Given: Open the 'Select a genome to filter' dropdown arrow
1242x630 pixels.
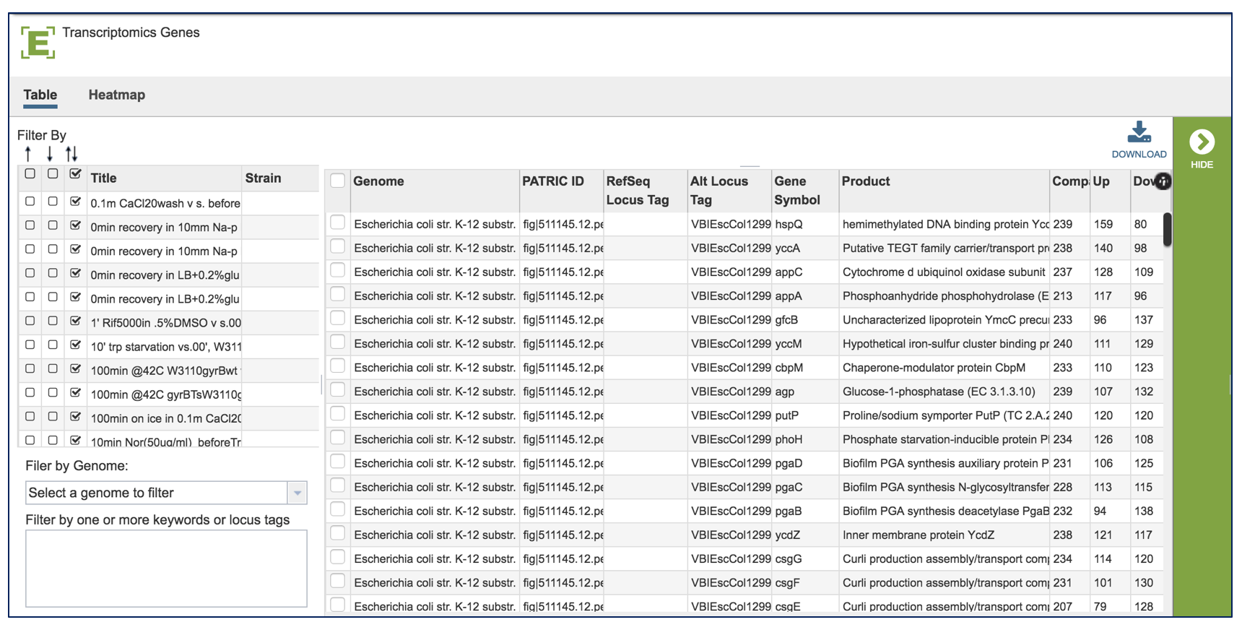Looking at the screenshot, I should click(297, 493).
